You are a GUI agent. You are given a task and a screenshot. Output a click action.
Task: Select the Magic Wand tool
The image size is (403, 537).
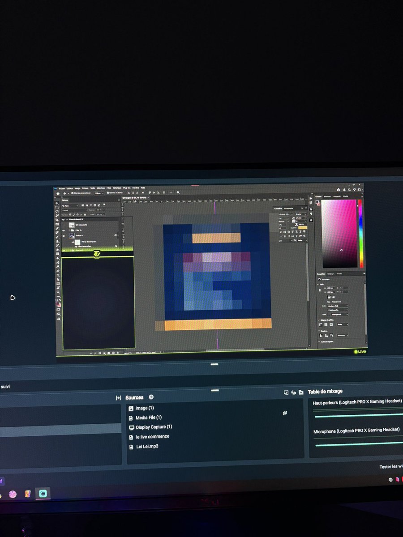[x=57, y=215]
